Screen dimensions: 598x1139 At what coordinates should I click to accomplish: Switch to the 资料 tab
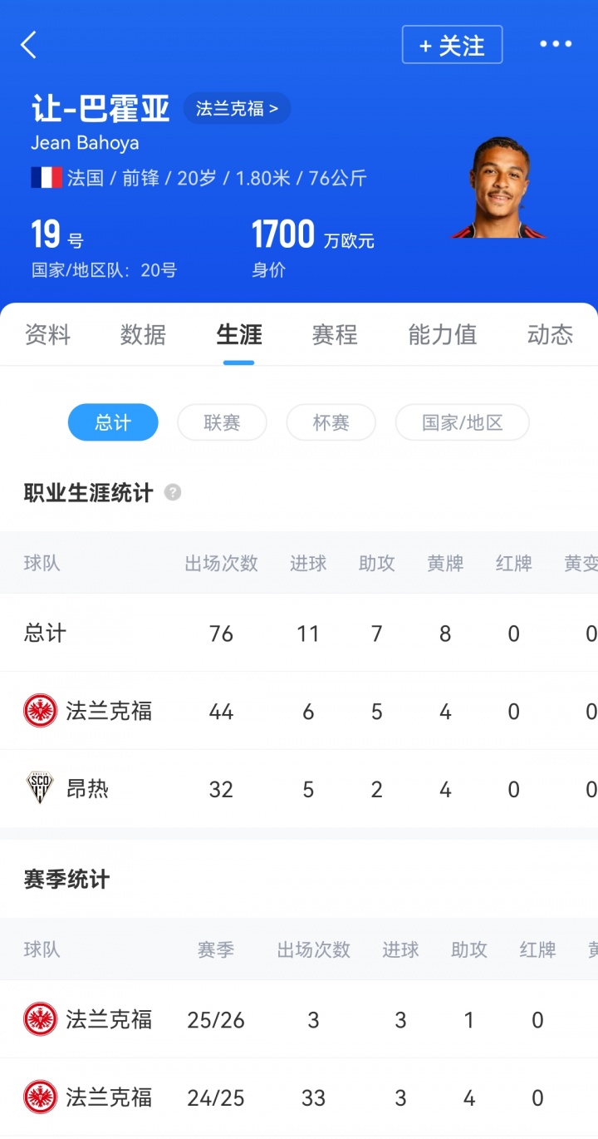pyautogui.click(x=47, y=334)
